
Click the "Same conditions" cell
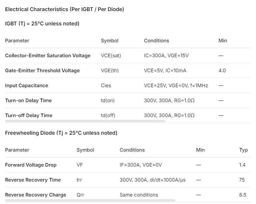[139, 195]
